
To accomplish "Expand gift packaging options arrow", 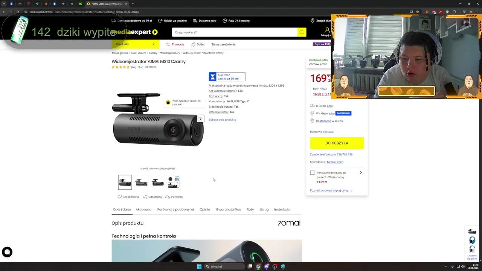I will (x=360, y=173).
